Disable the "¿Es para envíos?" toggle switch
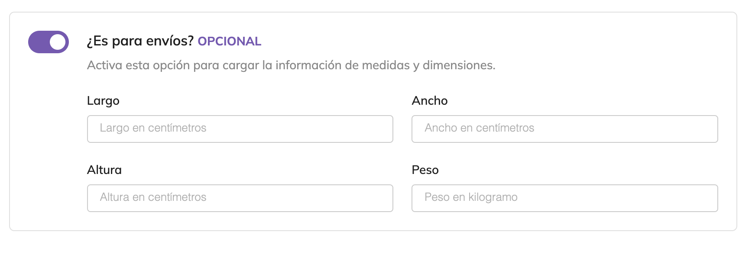 (x=49, y=42)
